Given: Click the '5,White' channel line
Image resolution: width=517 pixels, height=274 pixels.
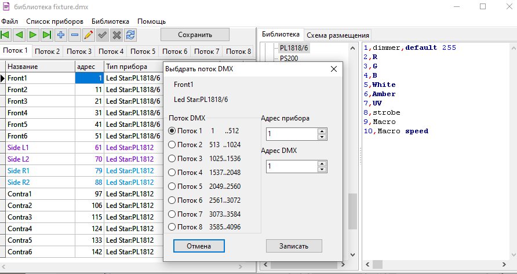Looking at the screenshot, I should click(380, 85).
